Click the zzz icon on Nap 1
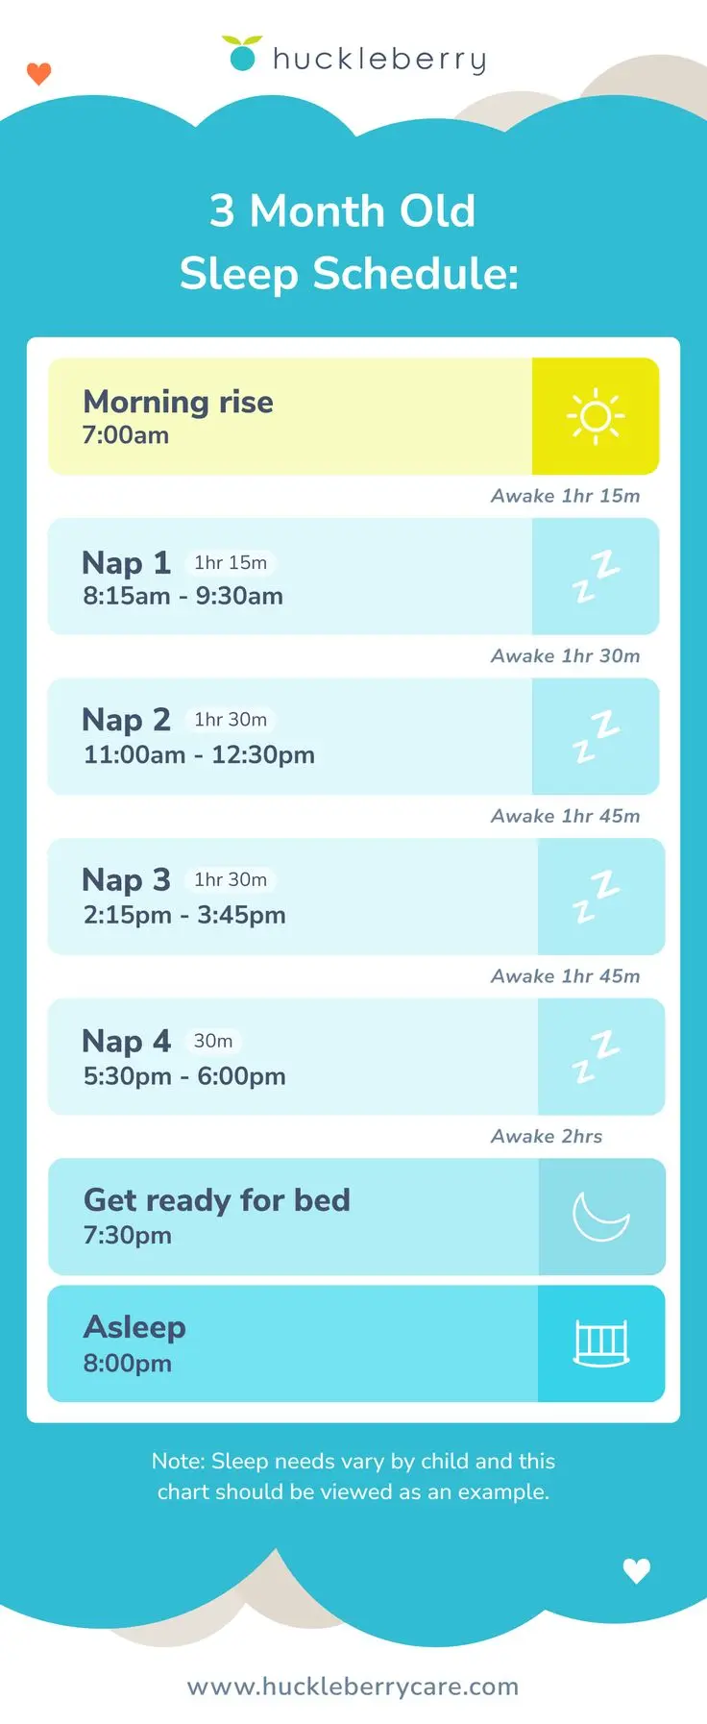Viewport: 707px width, 1724px height. point(596,577)
